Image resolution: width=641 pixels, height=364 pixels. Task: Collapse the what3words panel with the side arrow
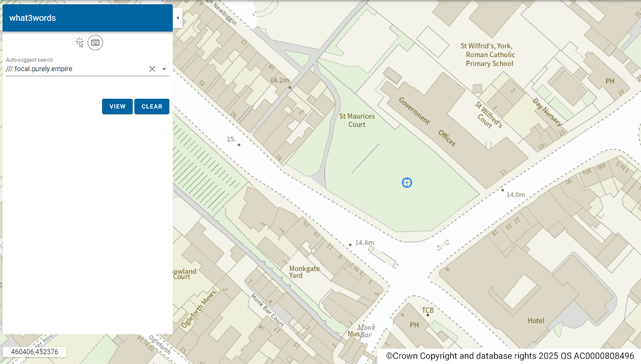pos(178,17)
